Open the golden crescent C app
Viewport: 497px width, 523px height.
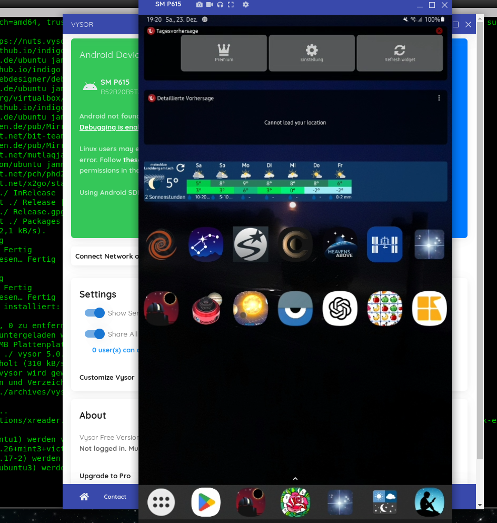pos(295,244)
